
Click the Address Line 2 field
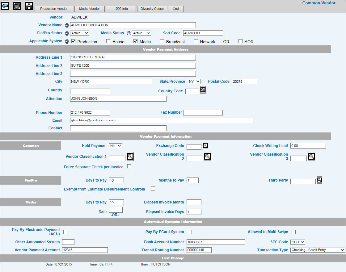coord(133,66)
